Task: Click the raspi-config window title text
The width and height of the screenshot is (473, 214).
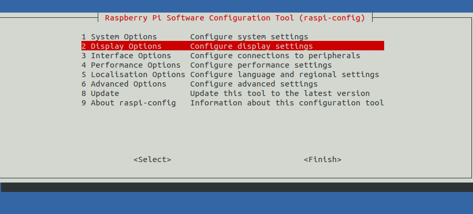Action: point(235,18)
